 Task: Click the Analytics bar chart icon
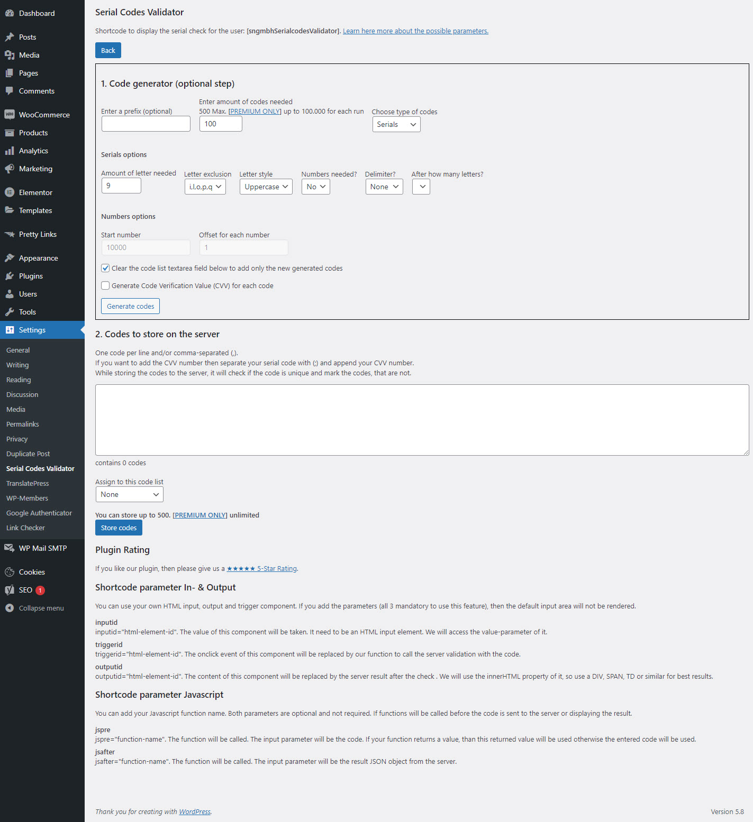coord(10,151)
